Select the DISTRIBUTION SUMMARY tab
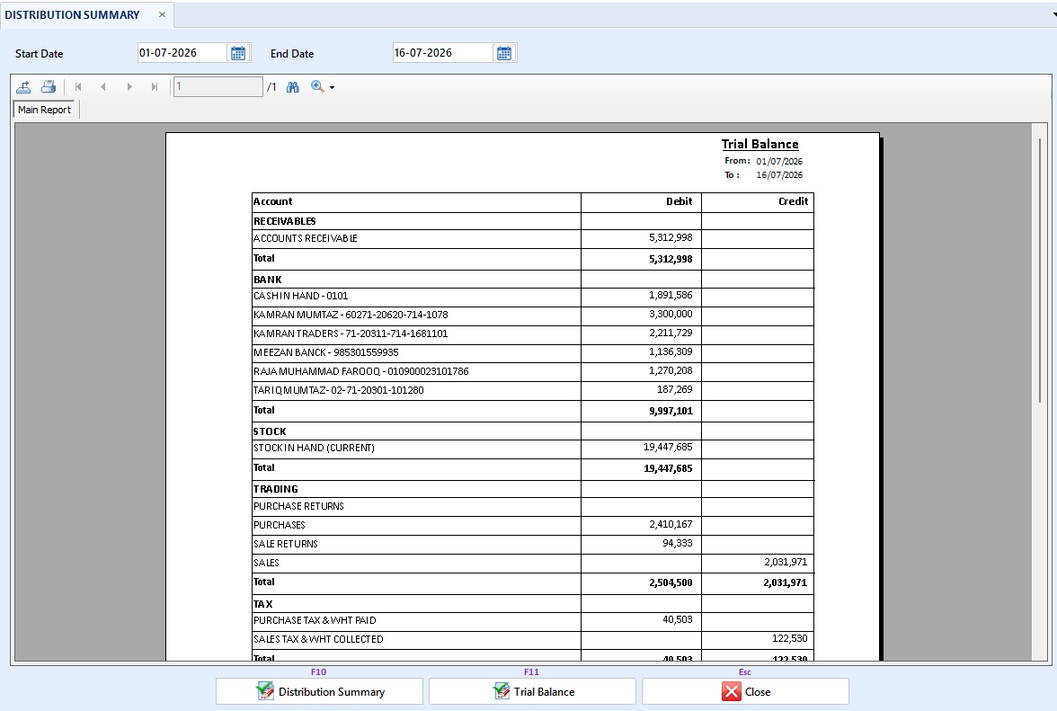This screenshot has height=711, width=1057. (x=72, y=14)
